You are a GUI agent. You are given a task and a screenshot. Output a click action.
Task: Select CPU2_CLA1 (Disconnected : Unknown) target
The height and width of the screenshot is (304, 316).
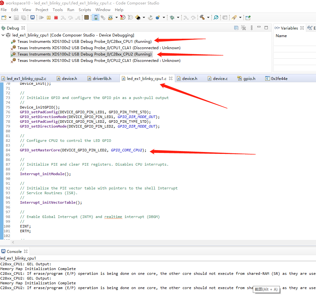coord(99,61)
